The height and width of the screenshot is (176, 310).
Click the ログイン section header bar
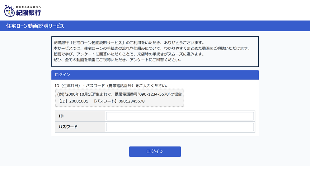click(155, 75)
